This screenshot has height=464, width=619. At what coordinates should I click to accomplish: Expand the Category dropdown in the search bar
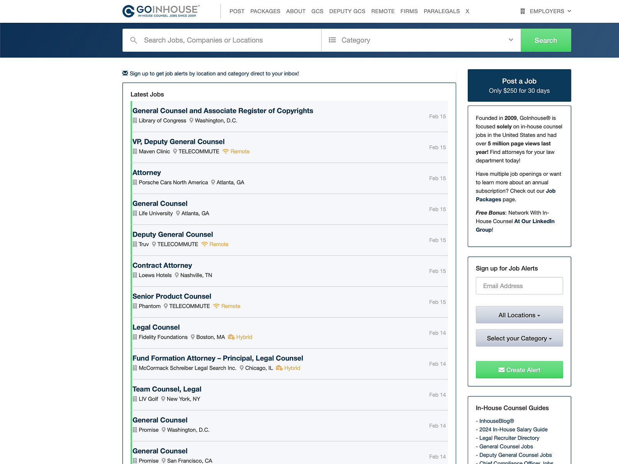pos(510,40)
